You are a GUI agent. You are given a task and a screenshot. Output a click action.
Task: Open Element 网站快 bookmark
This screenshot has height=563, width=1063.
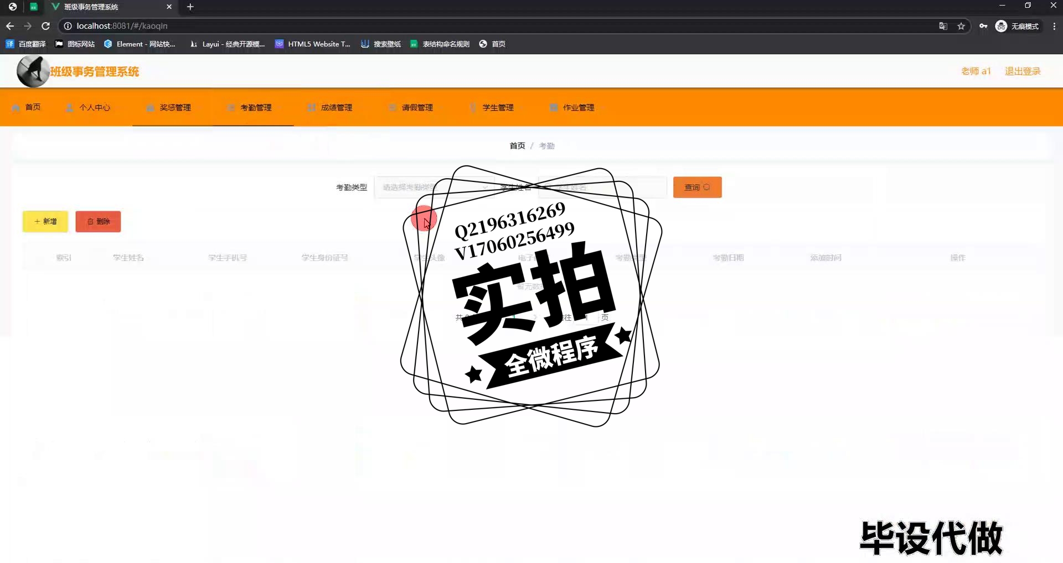[140, 44]
